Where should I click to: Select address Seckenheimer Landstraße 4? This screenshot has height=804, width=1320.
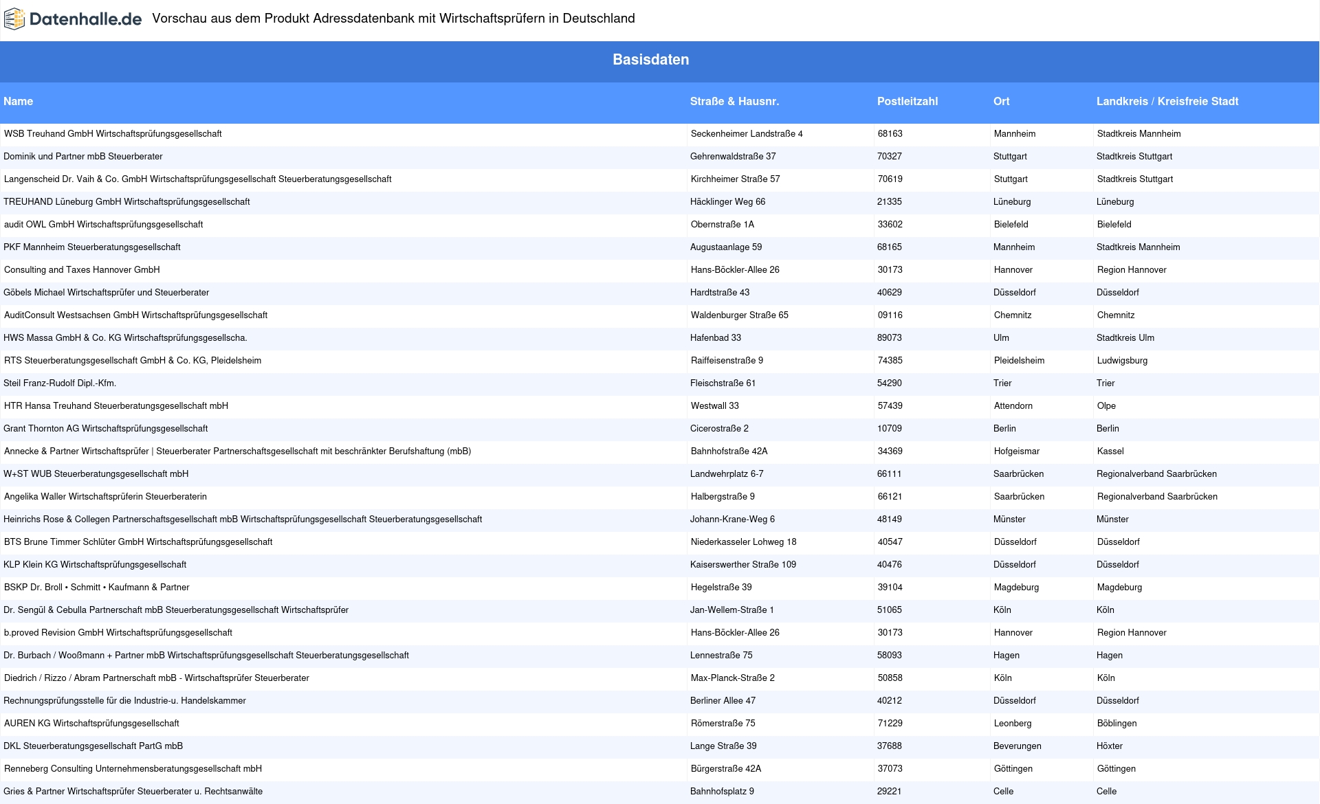click(x=747, y=134)
